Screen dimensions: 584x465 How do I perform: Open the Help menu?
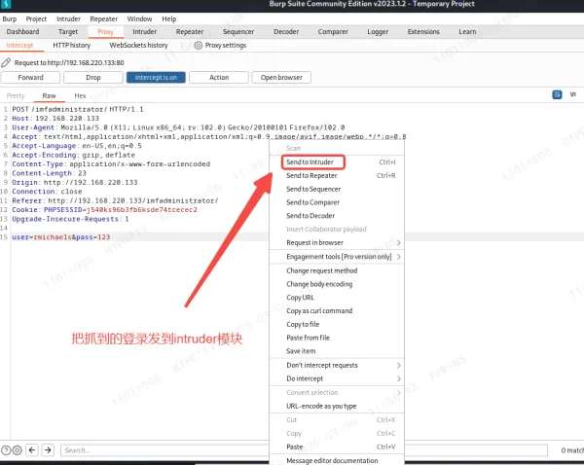pyautogui.click(x=169, y=19)
